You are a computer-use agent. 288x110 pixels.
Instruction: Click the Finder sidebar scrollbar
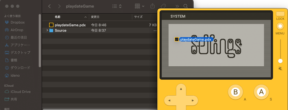pos(40,40)
